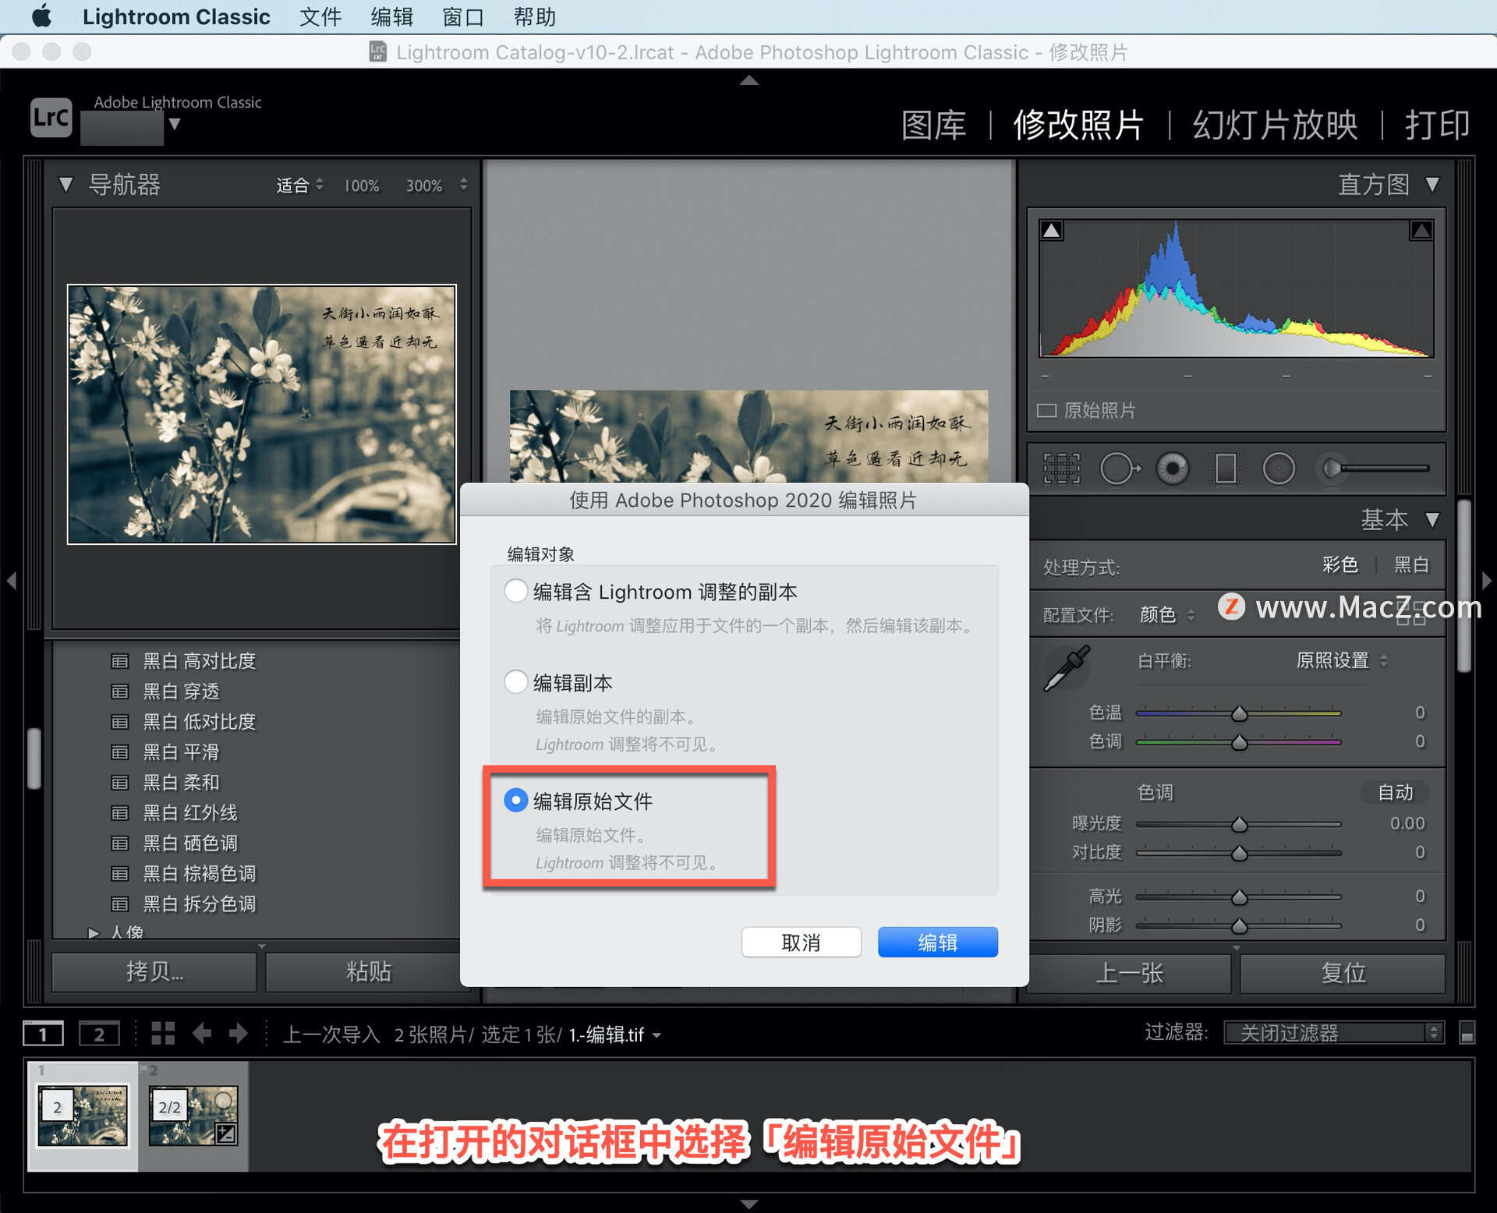This screenshot has width=1497, height=1213.
Task: Open the 300% zoom level dropdown
Action: 463,185
